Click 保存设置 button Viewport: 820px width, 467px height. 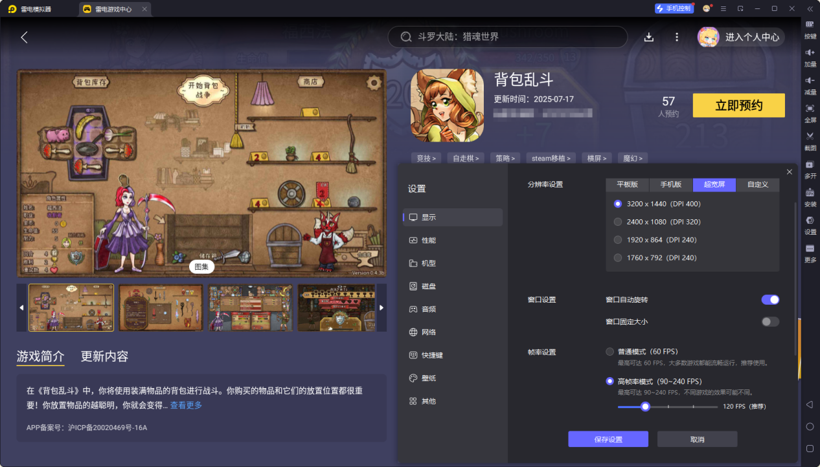click(x=608, y=439)
